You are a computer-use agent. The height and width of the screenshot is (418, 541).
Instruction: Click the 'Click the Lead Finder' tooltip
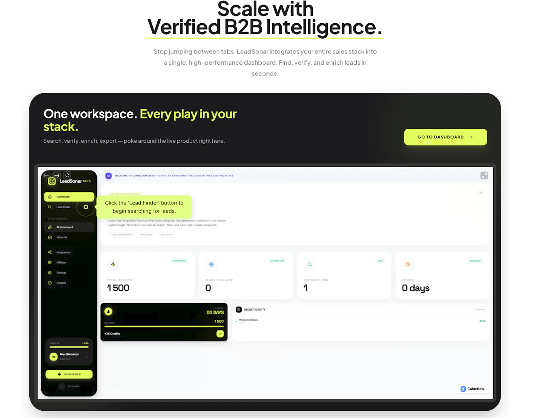(144, 207)
